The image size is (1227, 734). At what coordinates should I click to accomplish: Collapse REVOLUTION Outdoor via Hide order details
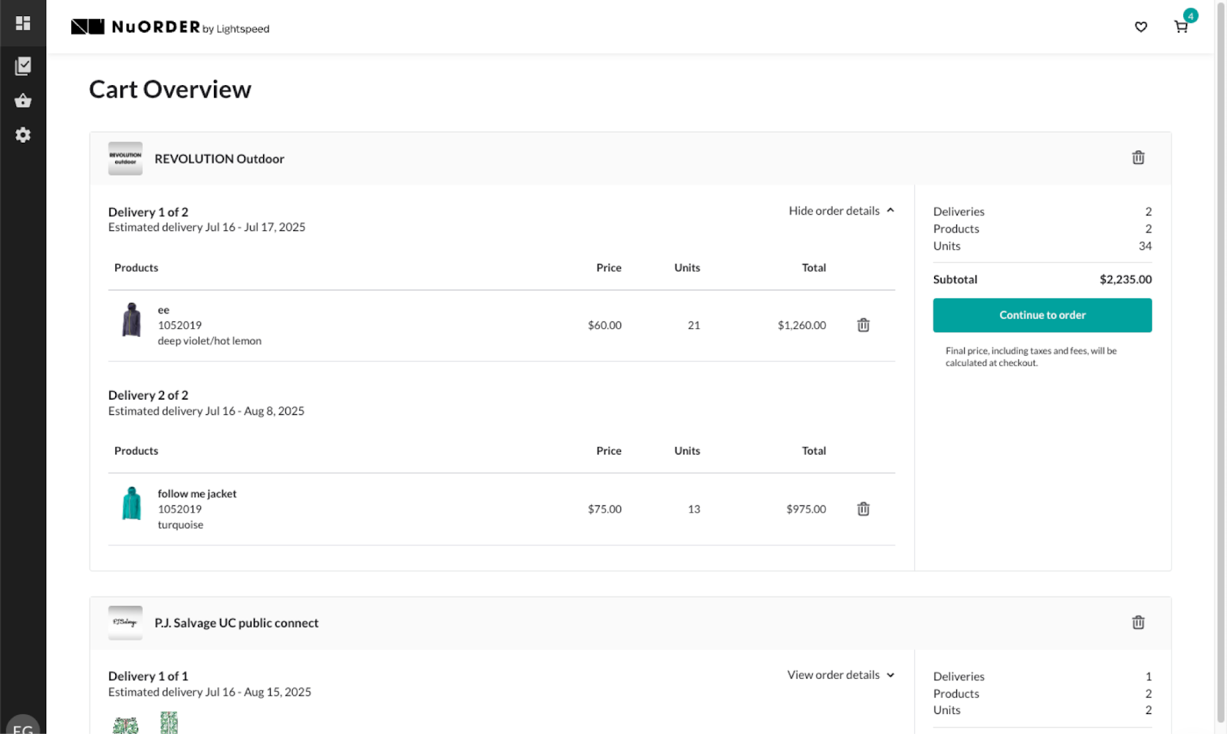tap(840, 210)
